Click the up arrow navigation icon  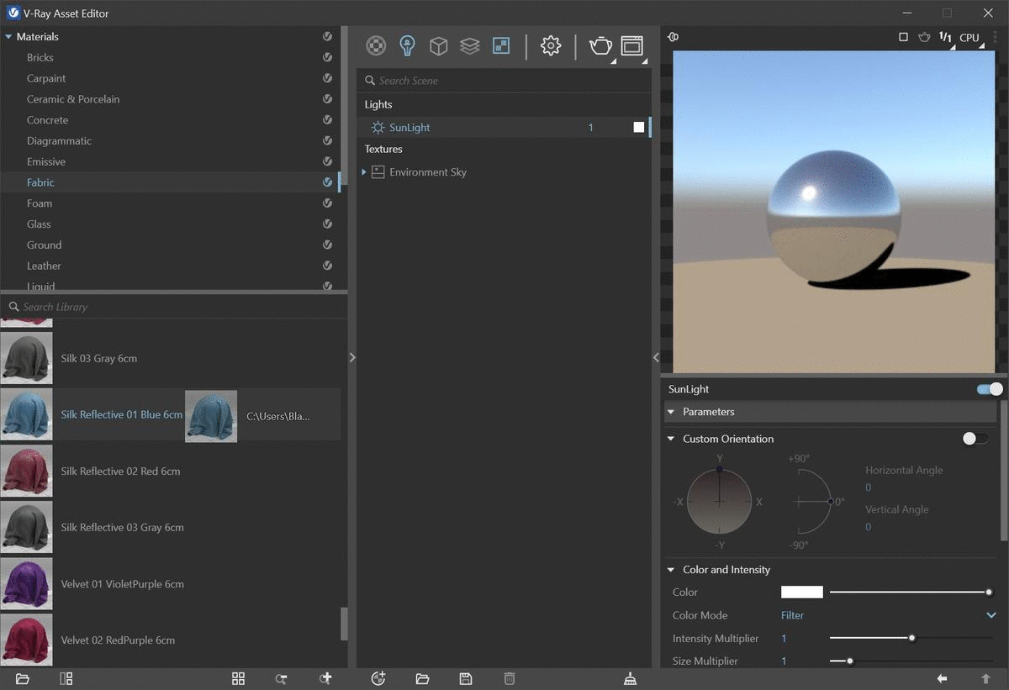point(985,678)
